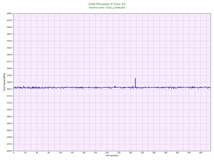
Task: Select the 4085.0 value on the Y axis
Action: [x=10, y=13]
